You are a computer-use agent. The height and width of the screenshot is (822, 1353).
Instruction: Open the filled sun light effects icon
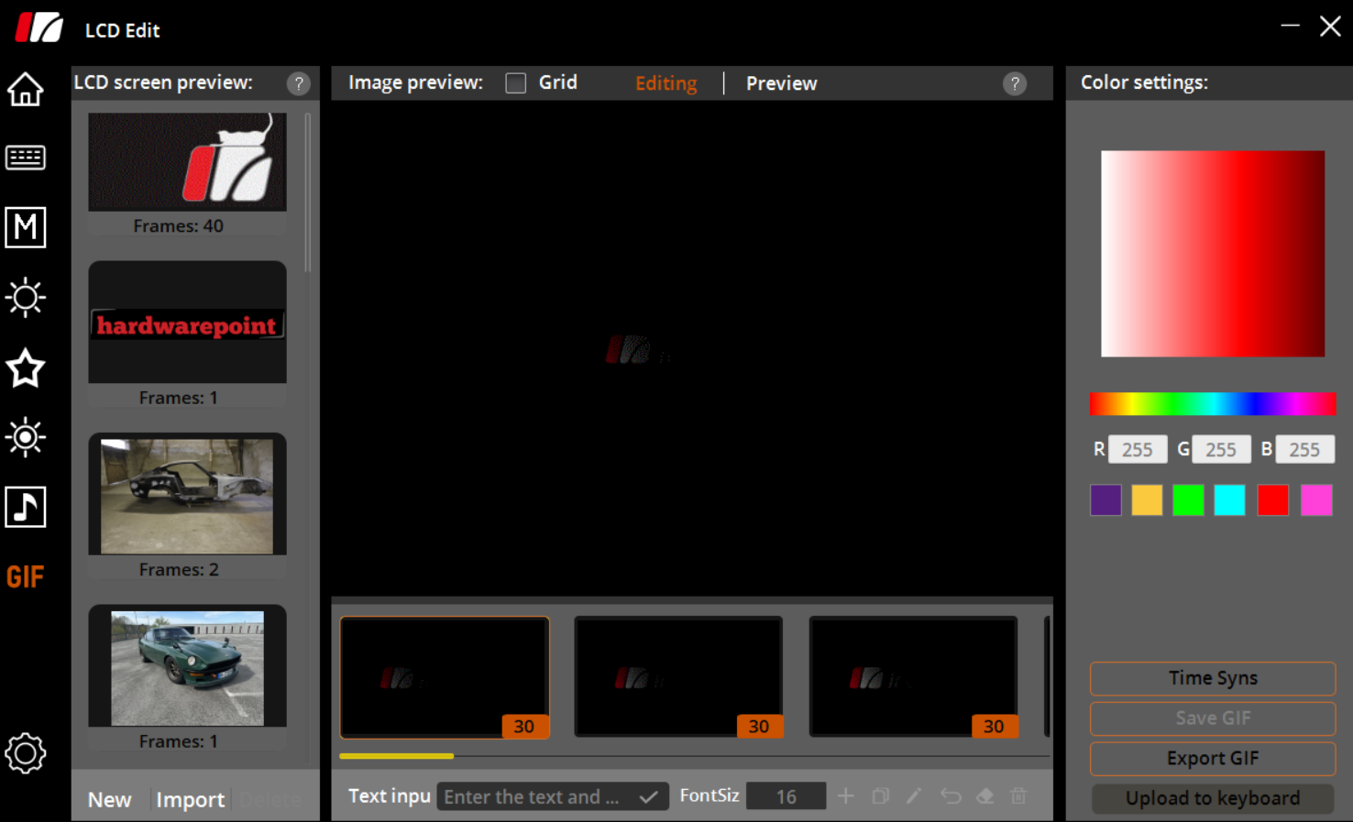[25, 437]
